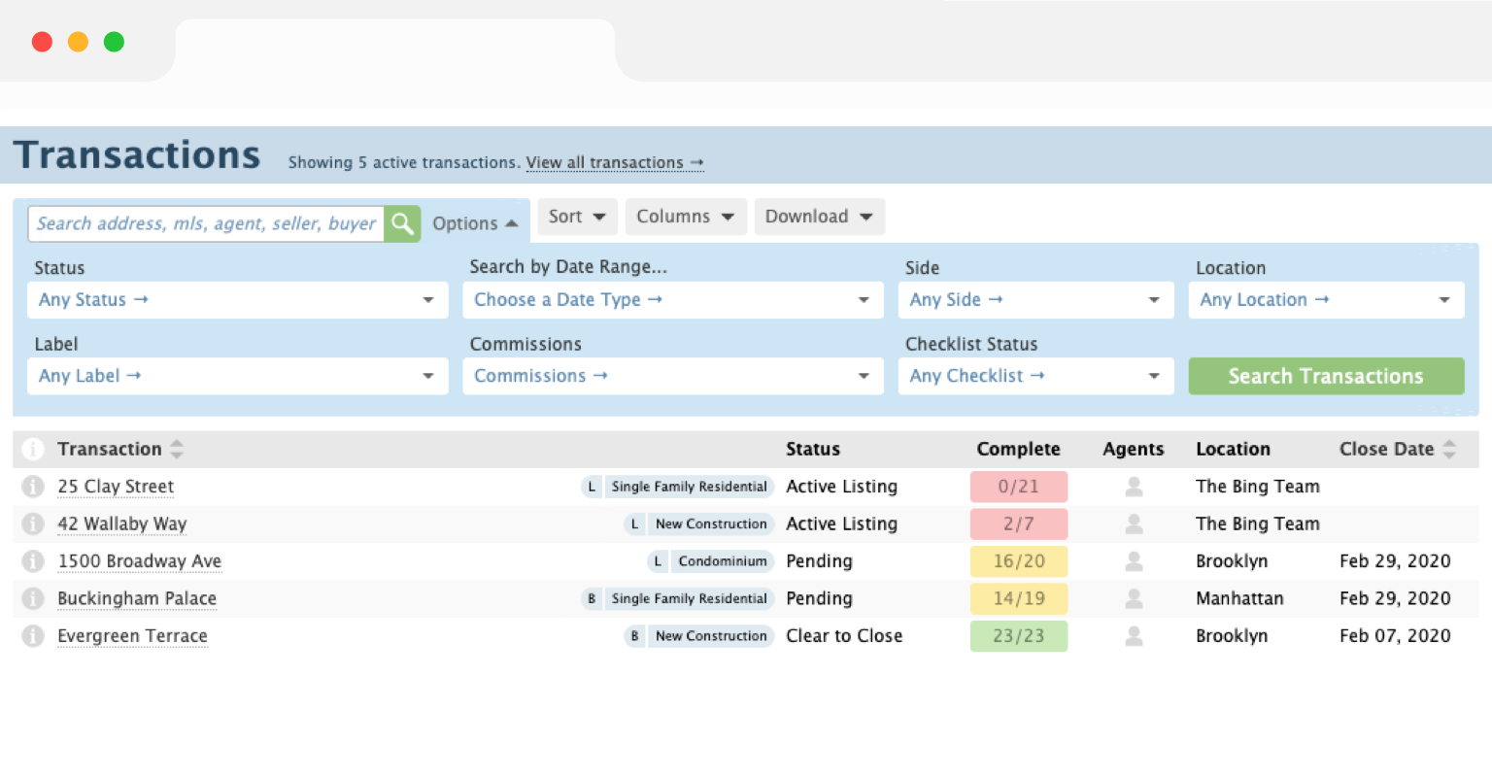Click Single Family Residential tag on Buckingham Palace
The width and height of the screenshot is (1492, 777).
[689, 599]
